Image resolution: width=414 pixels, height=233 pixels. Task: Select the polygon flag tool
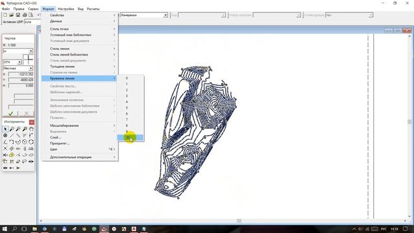5,161
